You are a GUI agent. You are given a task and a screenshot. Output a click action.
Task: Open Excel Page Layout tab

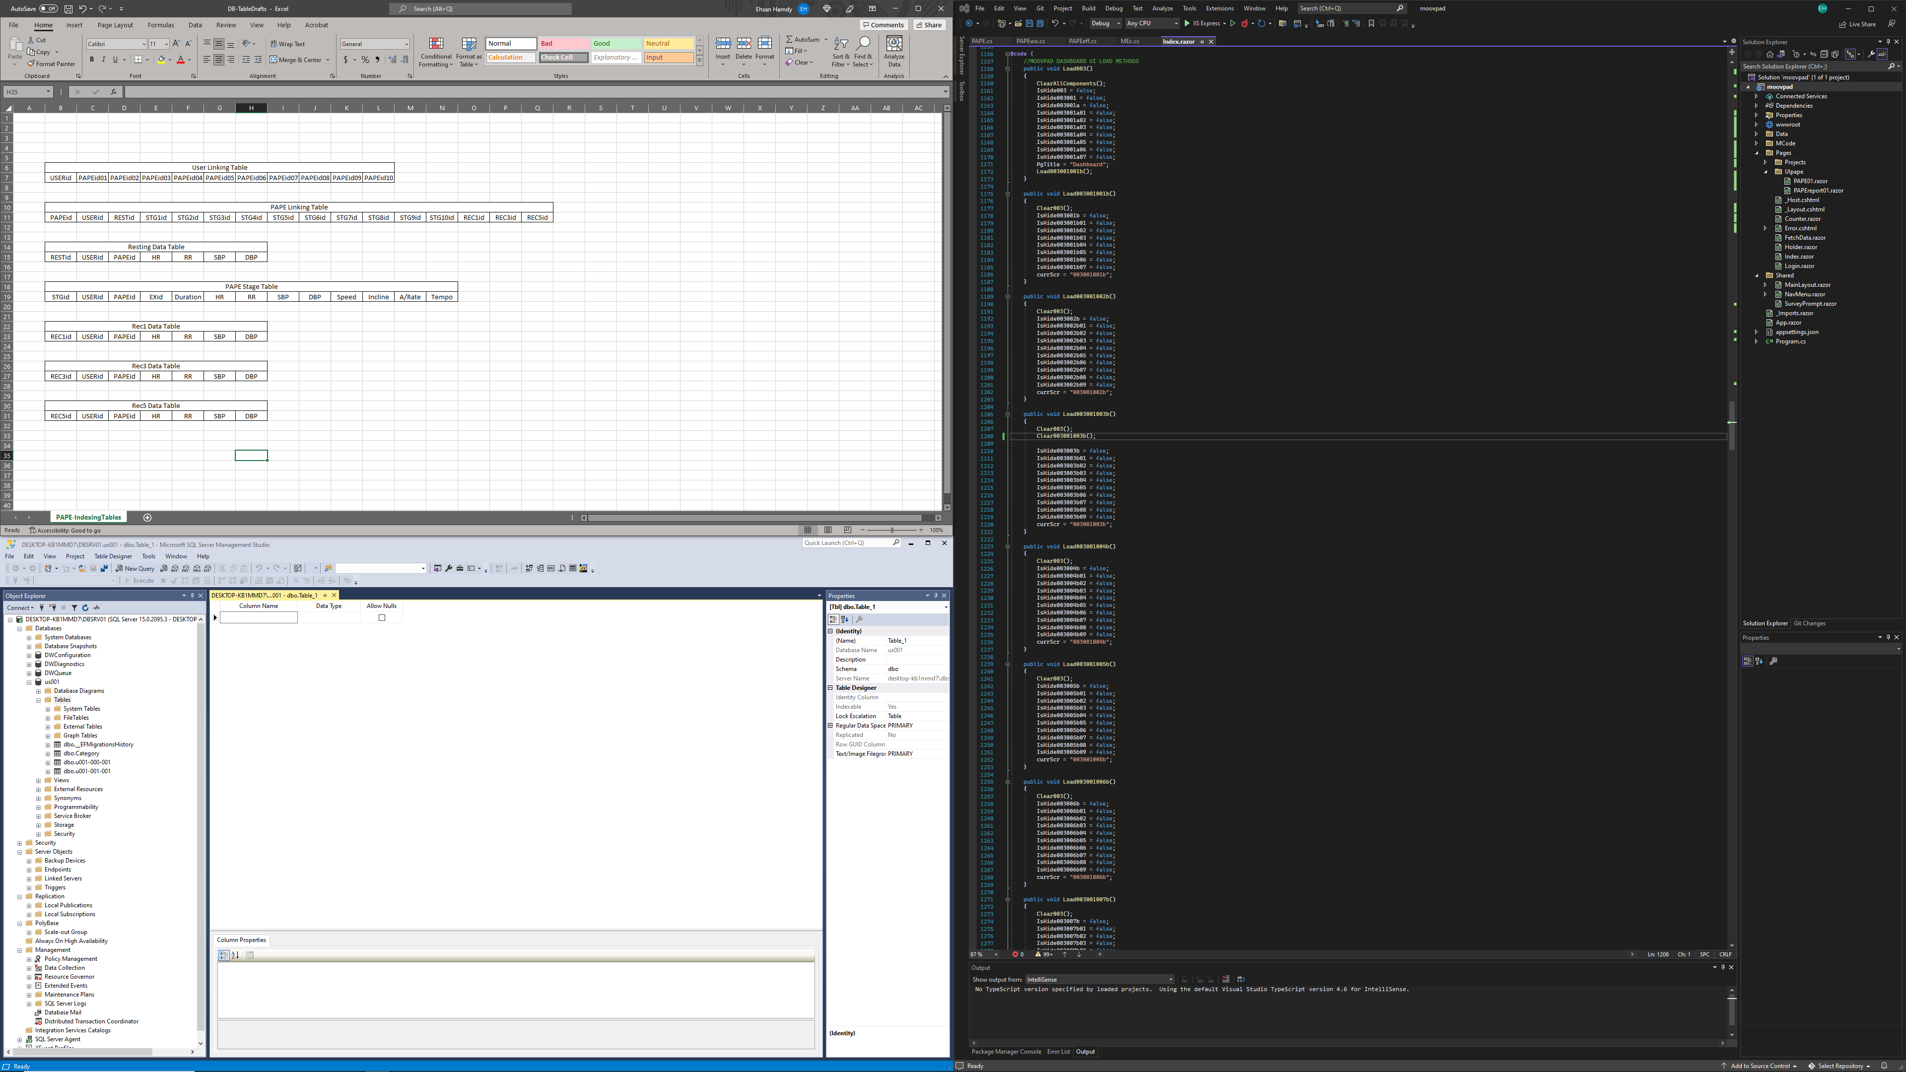(116, 25)
